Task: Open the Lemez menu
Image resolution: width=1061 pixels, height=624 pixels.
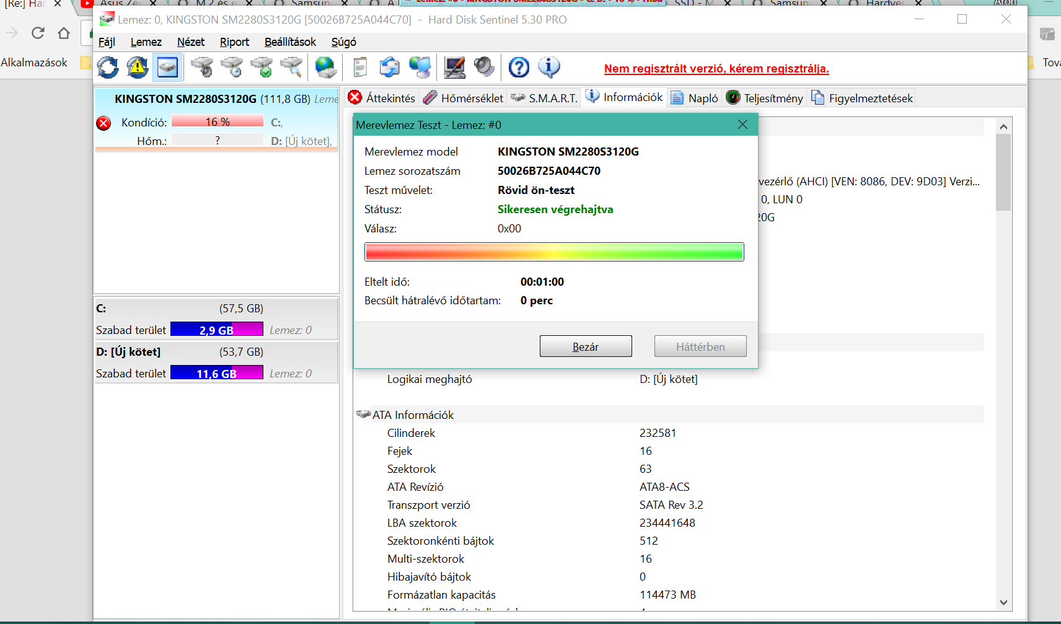Action: click(146, 42)
